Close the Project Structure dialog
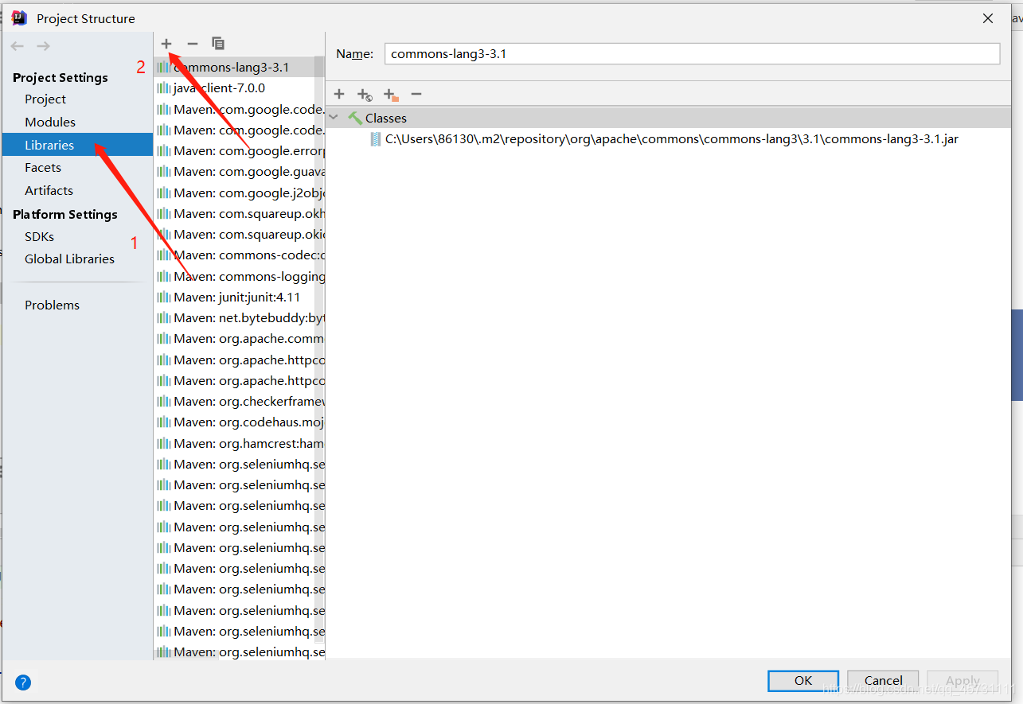 (x=987, y=18)
